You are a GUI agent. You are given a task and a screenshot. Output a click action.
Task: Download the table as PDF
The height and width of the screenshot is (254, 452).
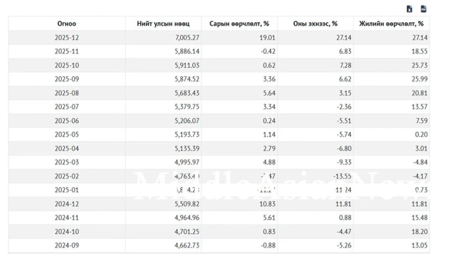[423, 9]
